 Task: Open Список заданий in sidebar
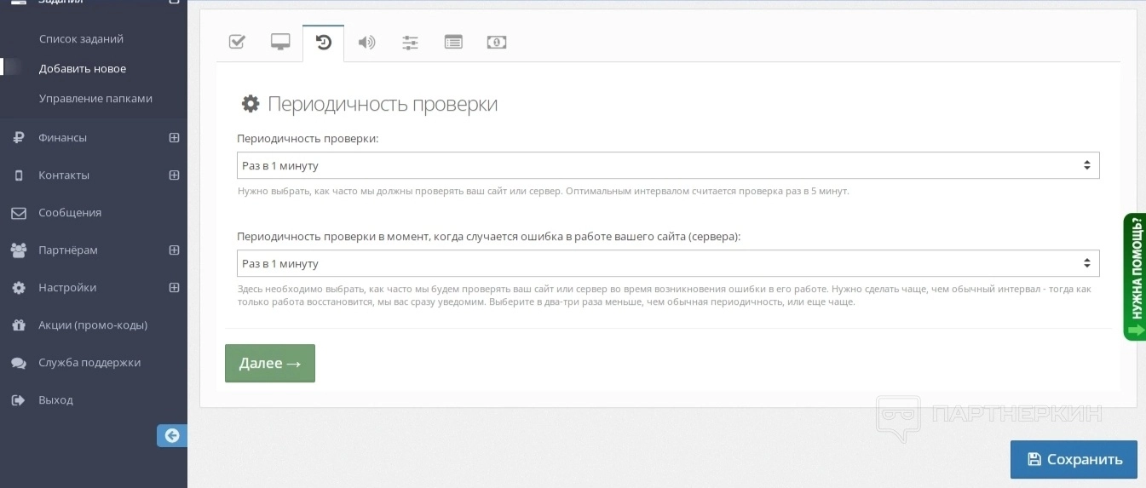pos(81,39)
